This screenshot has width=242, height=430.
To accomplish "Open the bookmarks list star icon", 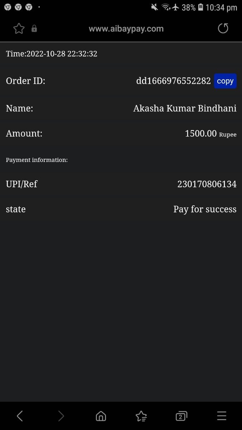I will point(141,416).
